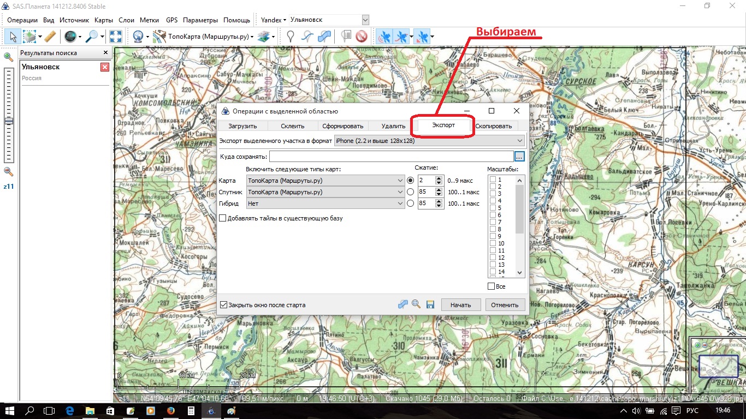Switch to the Склеить tab
746x419 pixels.
coord(292,126)
